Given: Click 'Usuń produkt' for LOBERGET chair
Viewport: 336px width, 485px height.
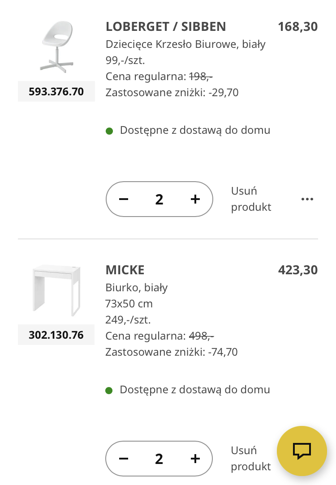Looking at the screenshot, I should 251,199.
